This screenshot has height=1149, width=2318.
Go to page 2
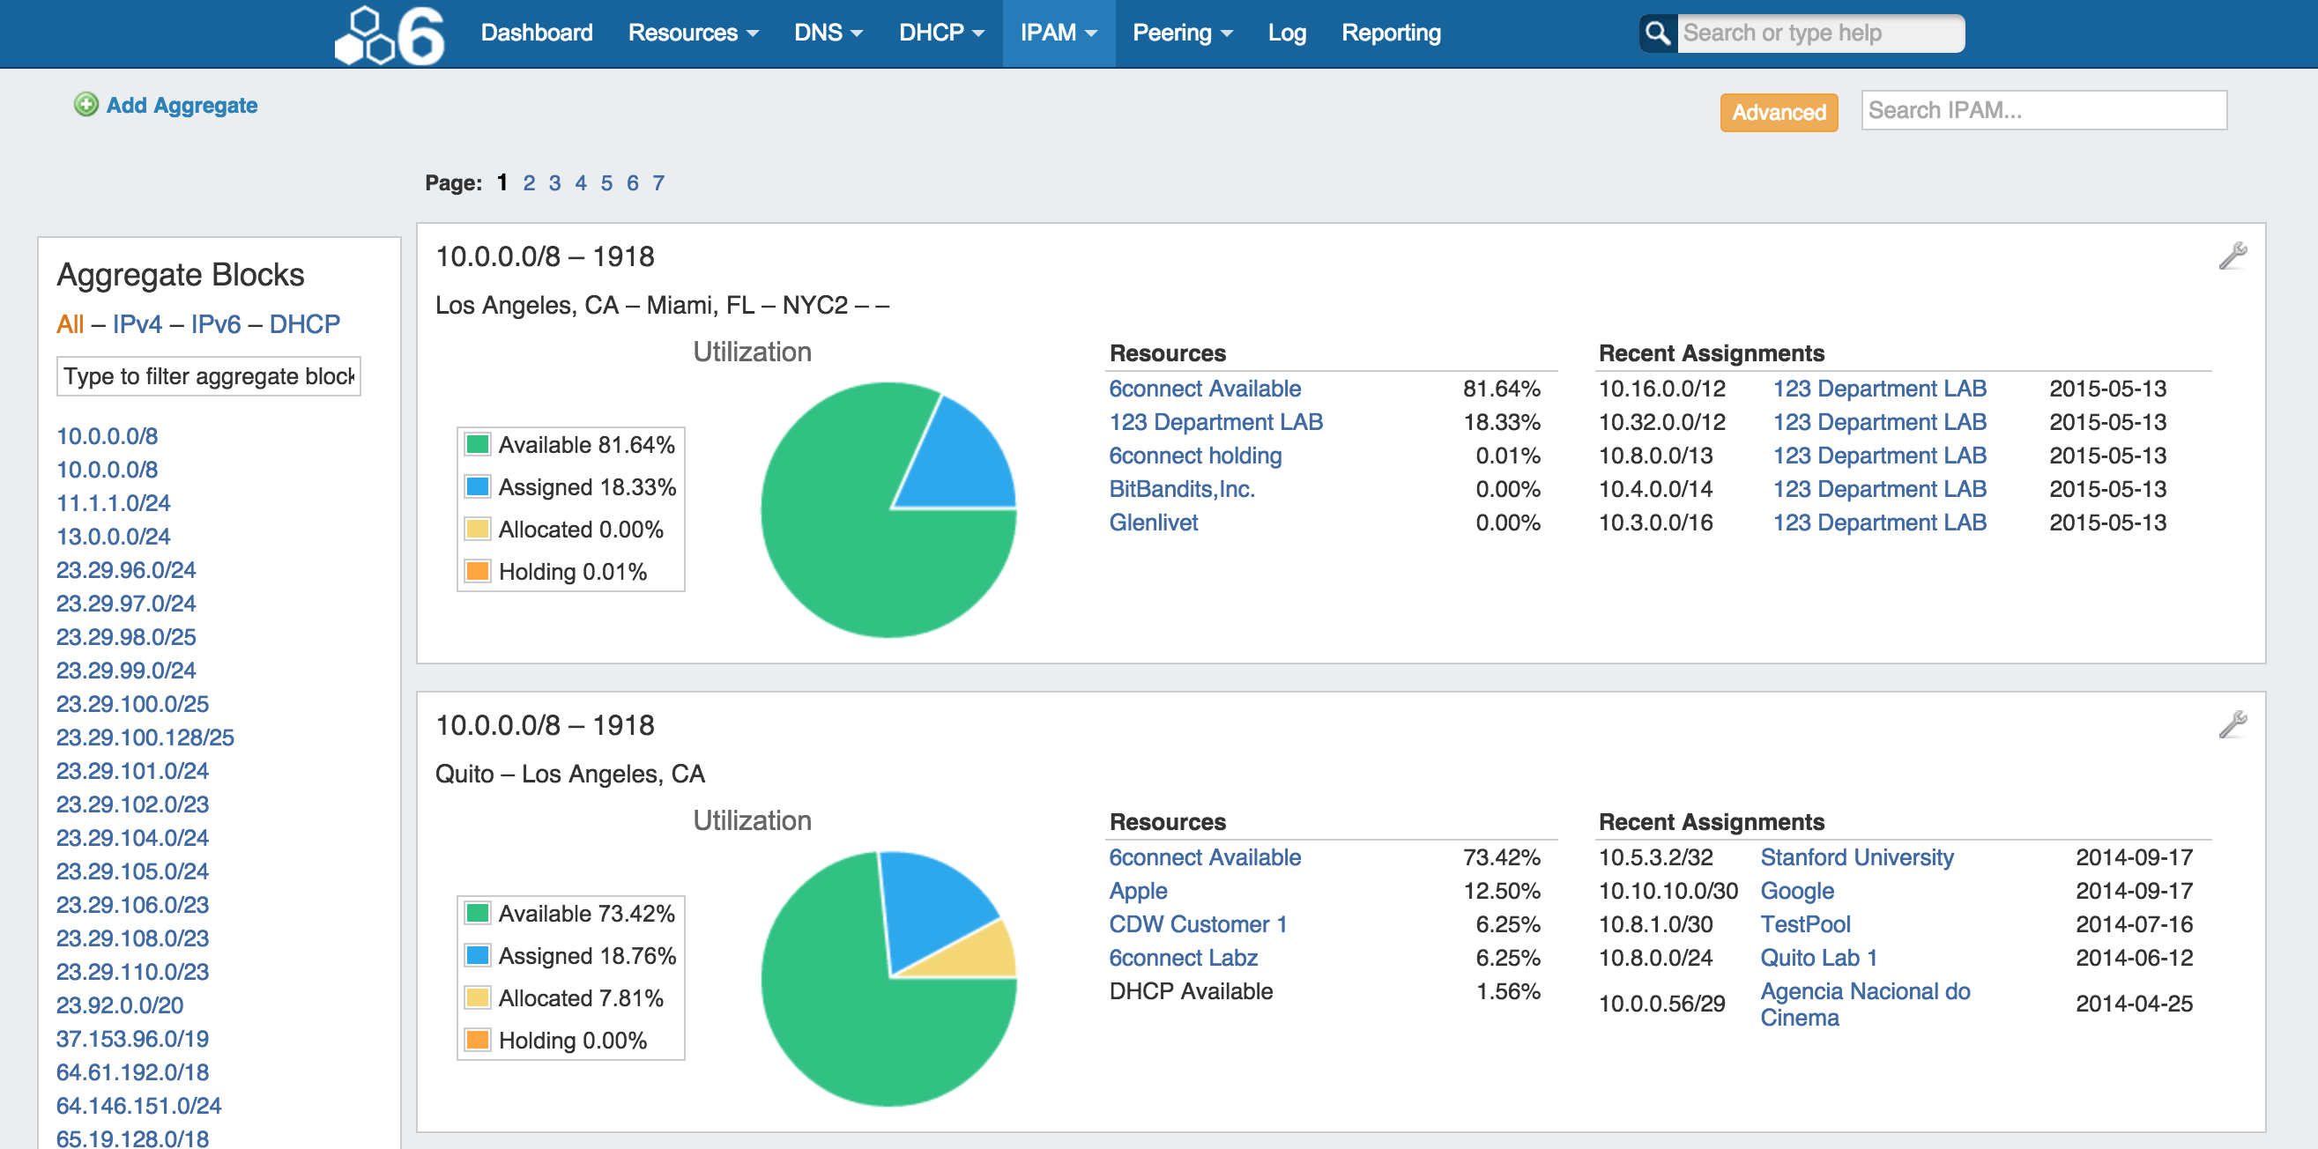pyautogui.click(x=529, y=182)
